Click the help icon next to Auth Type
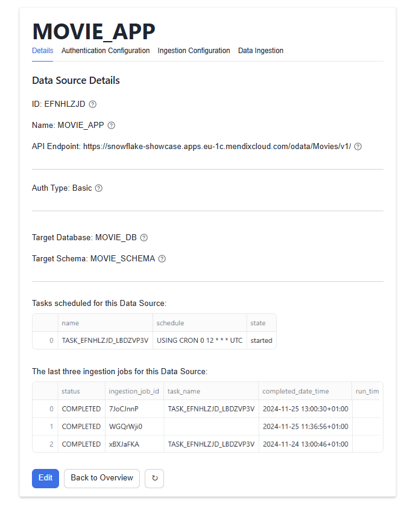The width and height of the screenshot is (416, 516). tap(99, 188)
